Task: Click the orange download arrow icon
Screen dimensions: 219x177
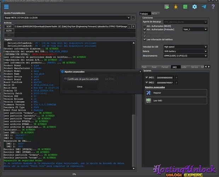Action: tap(176, 7)
